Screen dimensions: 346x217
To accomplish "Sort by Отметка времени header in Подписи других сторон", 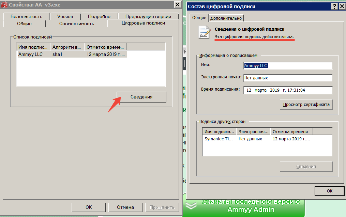I will click(x=291, y=131).
